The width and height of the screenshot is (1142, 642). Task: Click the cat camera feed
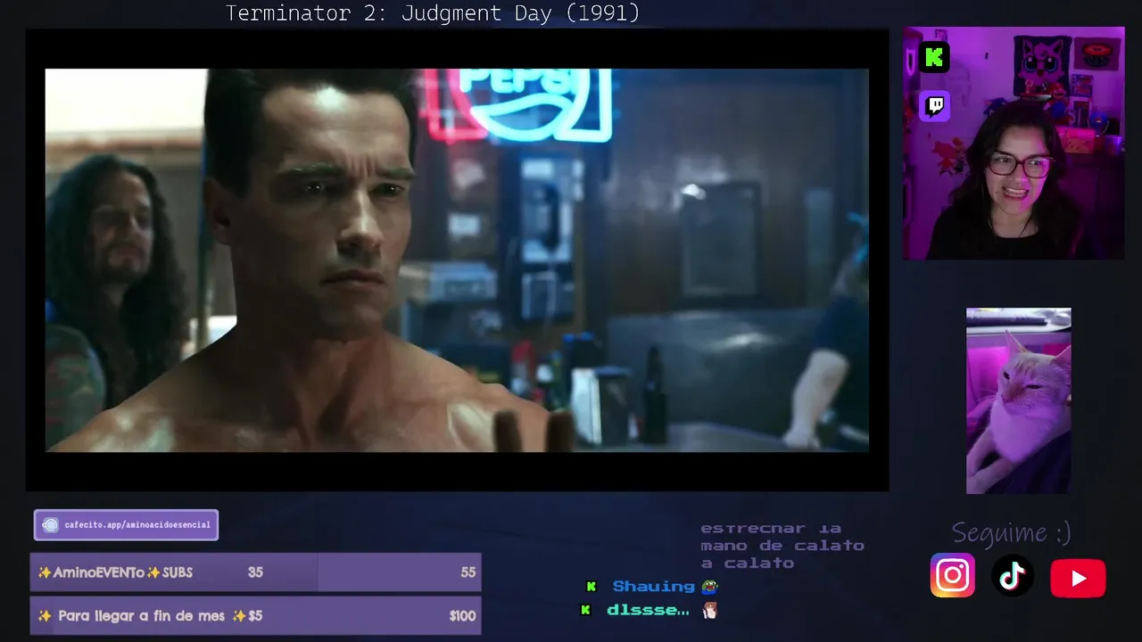[1019, 401]
